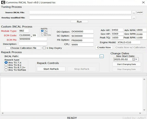Image resolution: width=147 pixels, height=119 pixels.
Task: Click the UNZIP button
Action: pyautogui.click(x=140, y=12)
